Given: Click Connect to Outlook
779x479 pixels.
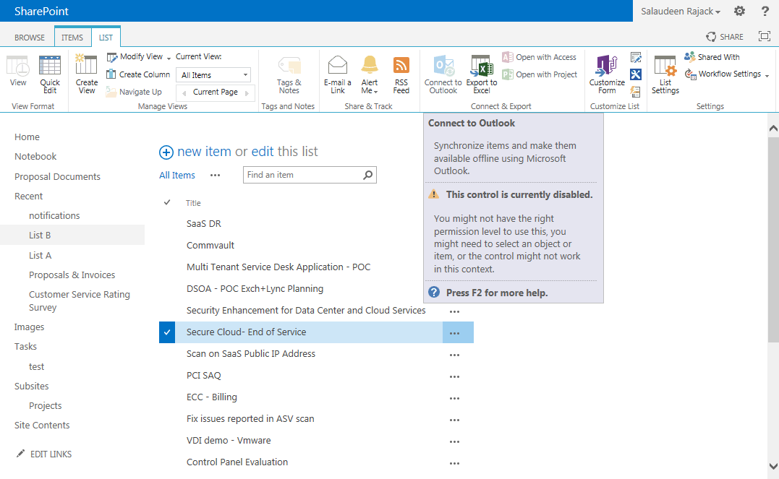Looking at the screenshot, I should [443, 74].
